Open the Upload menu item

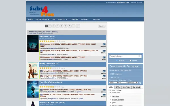click(x=97, y=19)
